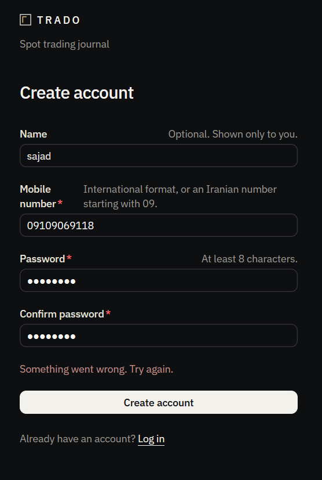Click the 'Already have an account?' text
Screen dimensions: 322x480
(78, 439)
